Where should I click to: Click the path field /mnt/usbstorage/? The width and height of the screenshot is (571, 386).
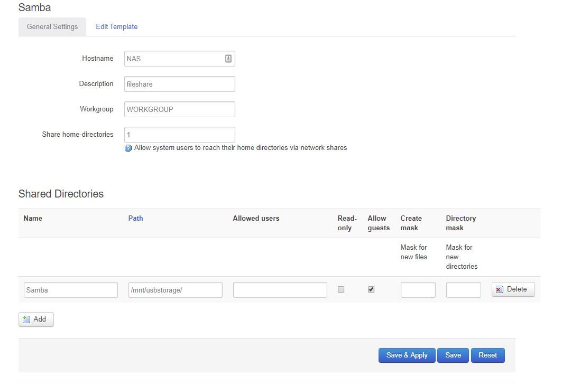(x=175, y=290)
